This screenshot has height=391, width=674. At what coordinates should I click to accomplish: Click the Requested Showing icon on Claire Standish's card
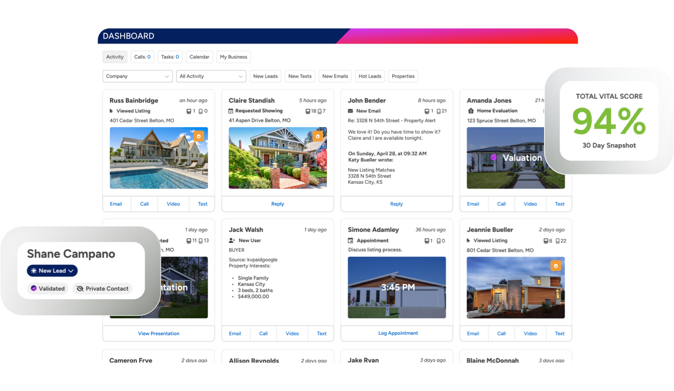coord(231,111)
